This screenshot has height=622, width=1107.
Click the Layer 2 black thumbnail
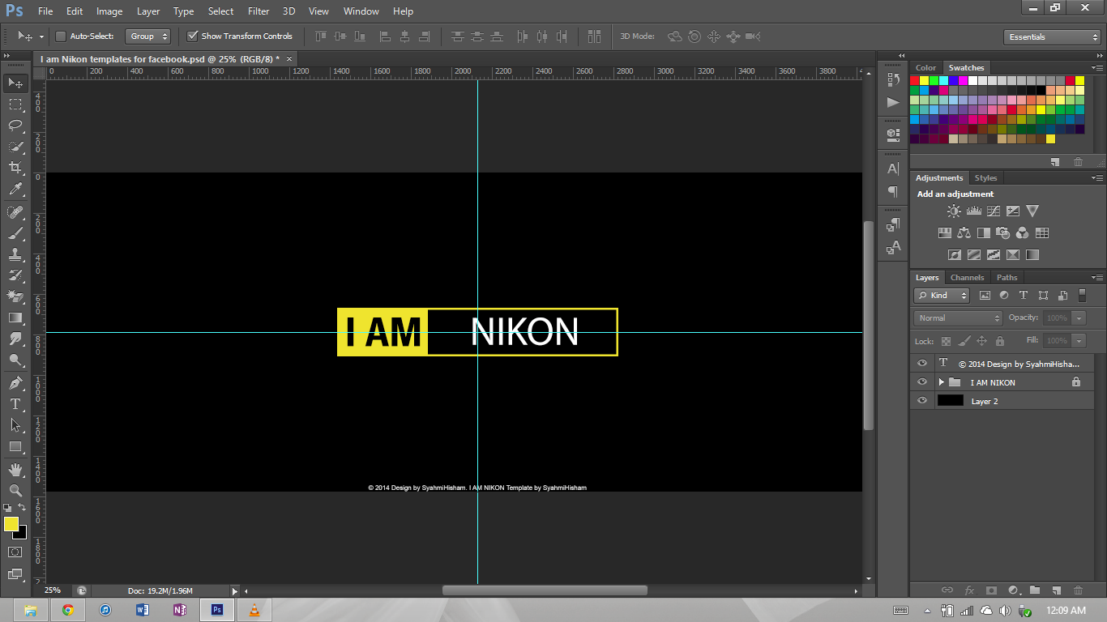tap(951, 401)
